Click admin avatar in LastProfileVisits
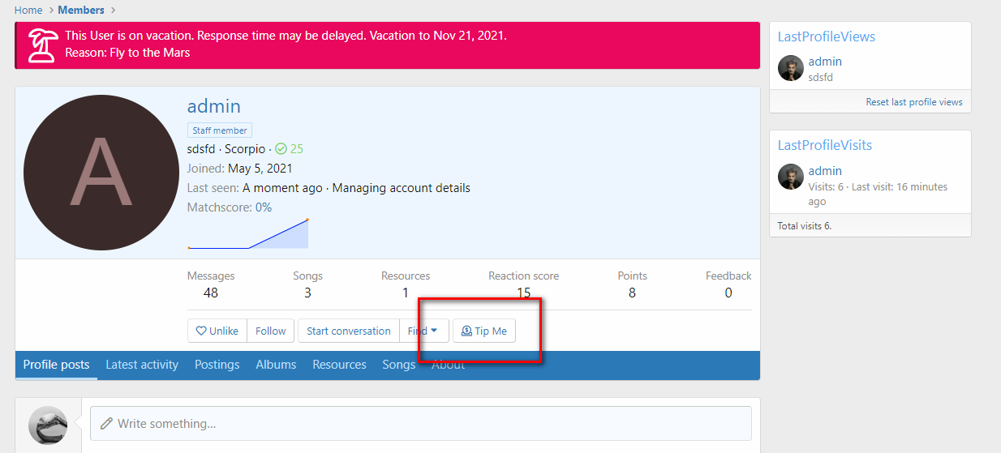Screen dimensions: 1001x453 (790, 177)
